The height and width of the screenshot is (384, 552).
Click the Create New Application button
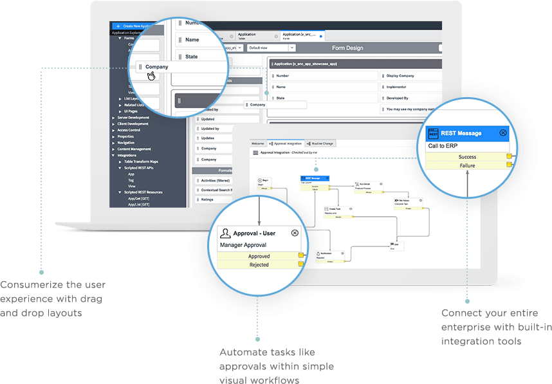tap(132, 26)
